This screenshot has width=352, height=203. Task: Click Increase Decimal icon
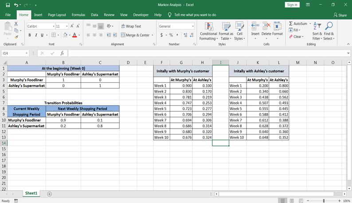[x=185, y=35]
